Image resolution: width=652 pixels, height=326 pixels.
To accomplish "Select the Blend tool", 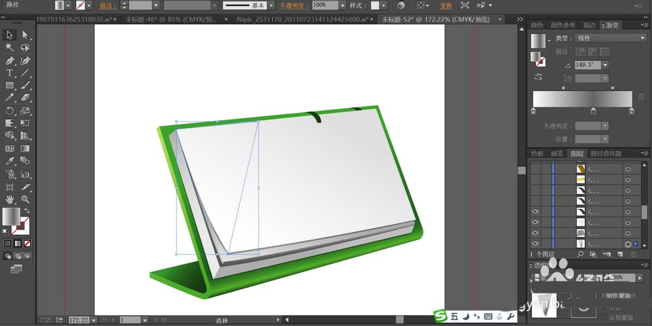I will tap(25, 161).
